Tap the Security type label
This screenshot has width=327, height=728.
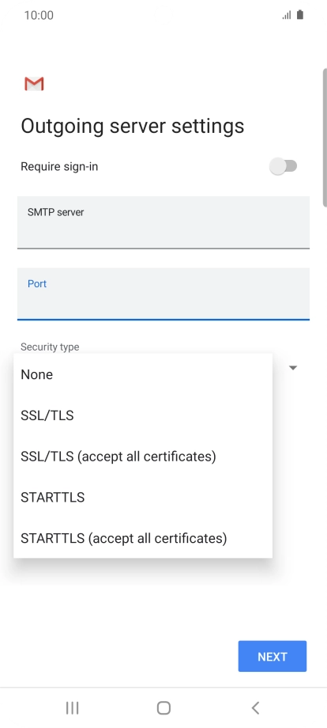50,347
